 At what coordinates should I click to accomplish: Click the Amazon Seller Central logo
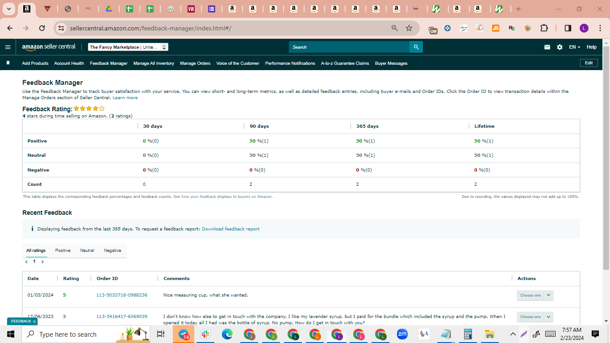(x=49, y=47)
